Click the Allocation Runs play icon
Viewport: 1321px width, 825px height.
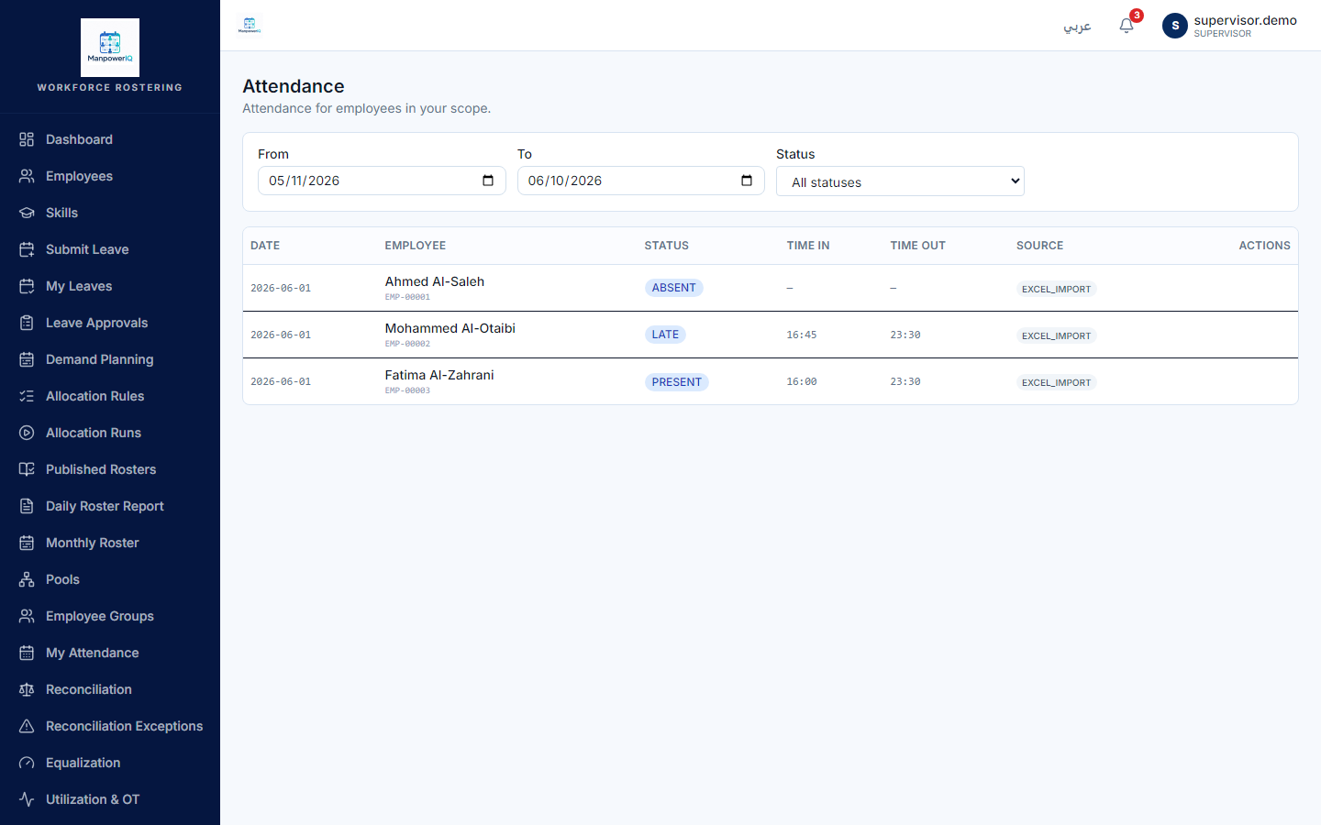(x=27, y=433)
